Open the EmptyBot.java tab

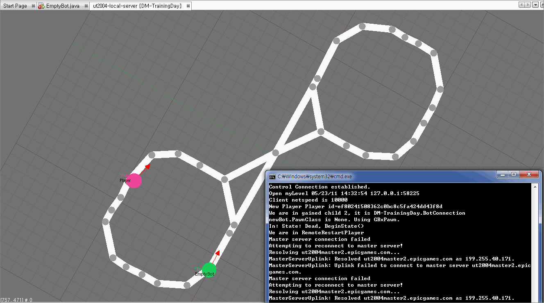(63, 6)
